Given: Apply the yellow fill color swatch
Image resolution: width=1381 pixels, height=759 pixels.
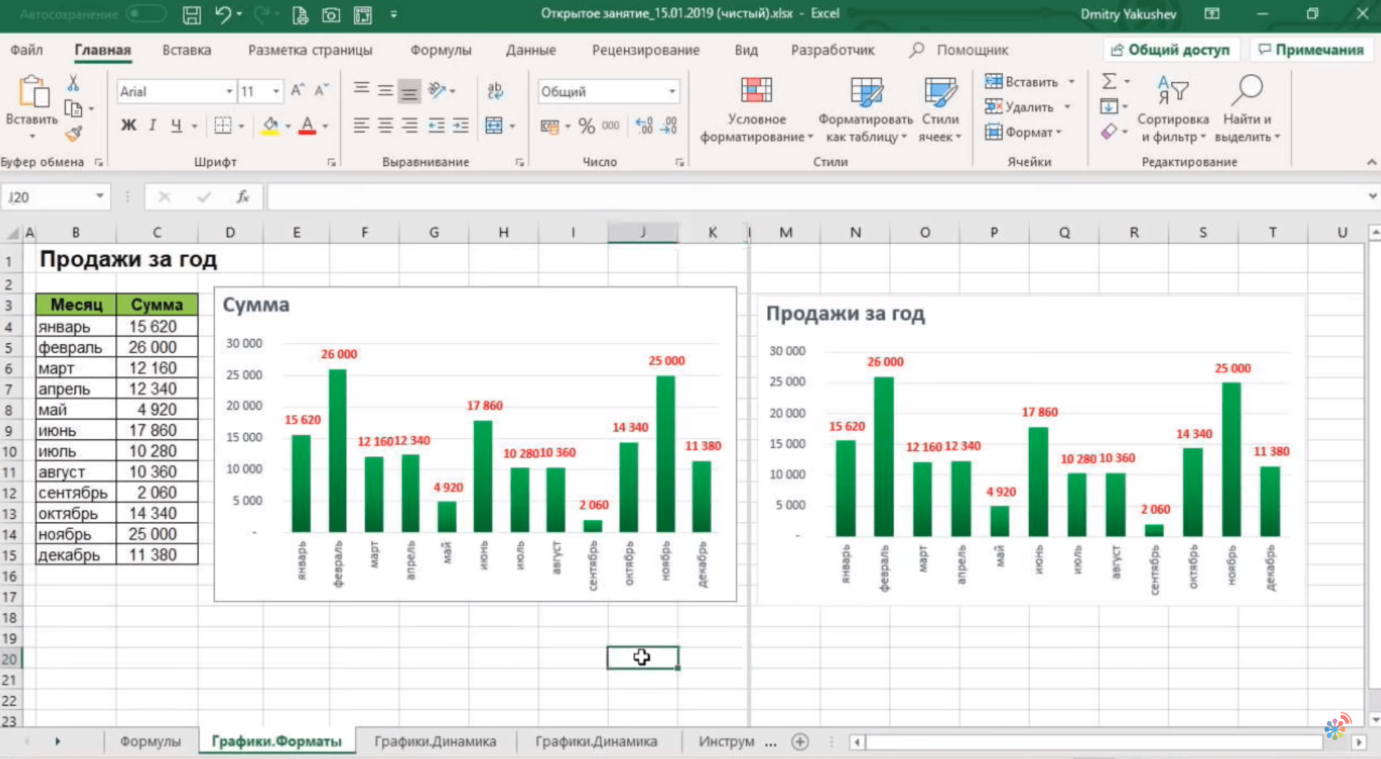Looking at the screenshot, I should tap(271, 126).
